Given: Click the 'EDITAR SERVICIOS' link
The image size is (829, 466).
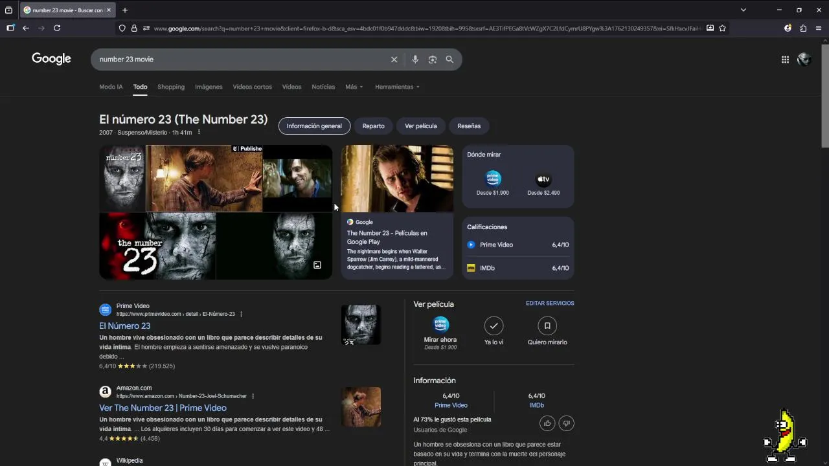Looking at the screenshot, I should [550, 304].
